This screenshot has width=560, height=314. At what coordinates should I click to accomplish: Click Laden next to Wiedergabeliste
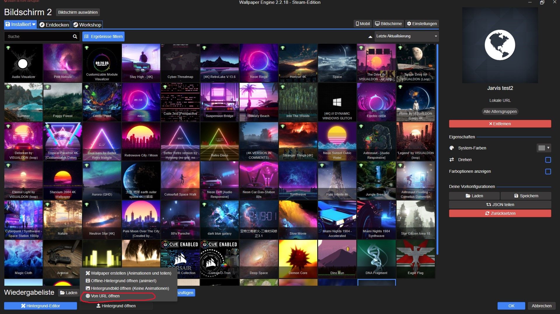pyautogui.click(x=69, y=293)
